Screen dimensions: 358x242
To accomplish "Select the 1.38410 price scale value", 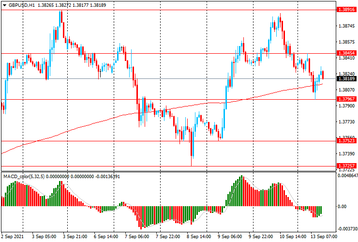I will click(x=346, y=58).
